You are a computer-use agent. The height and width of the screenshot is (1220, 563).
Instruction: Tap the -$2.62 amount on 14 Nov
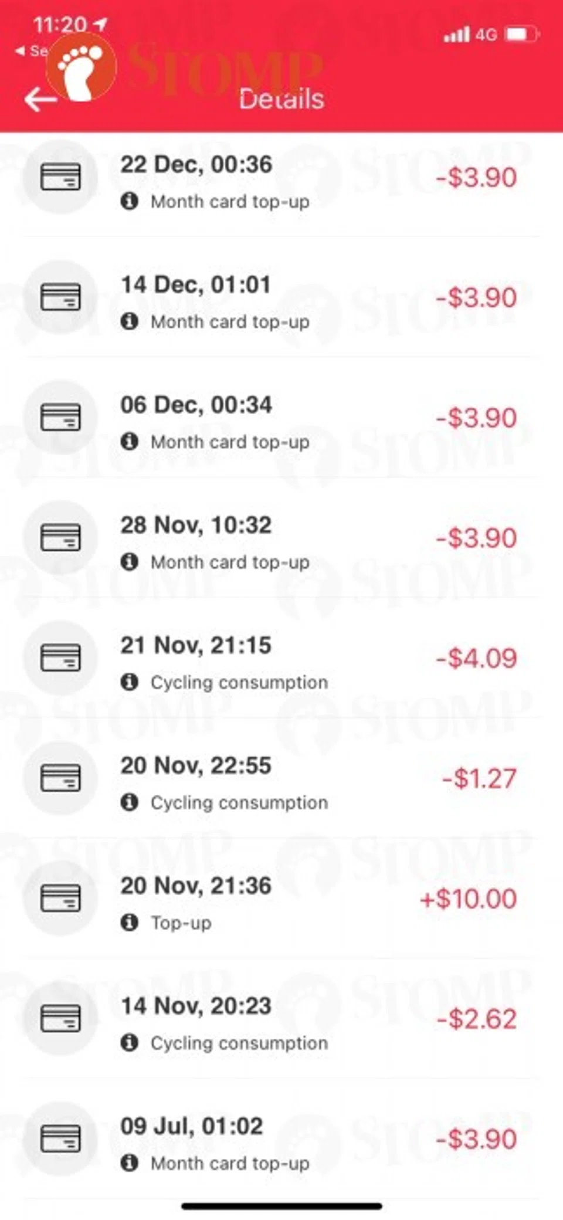click(x=476, y=1019)
